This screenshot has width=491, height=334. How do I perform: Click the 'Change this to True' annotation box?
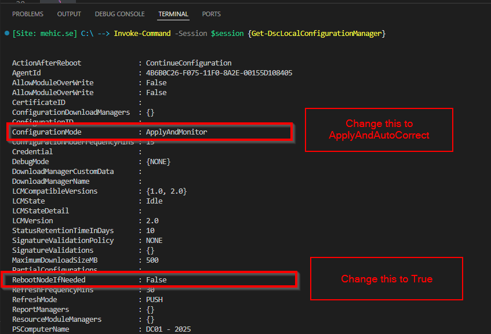pos(386,279)
